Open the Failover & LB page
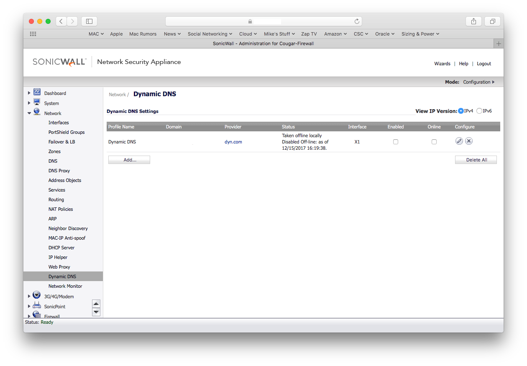This screenshot has height=366, width=527. coord(62,142)
